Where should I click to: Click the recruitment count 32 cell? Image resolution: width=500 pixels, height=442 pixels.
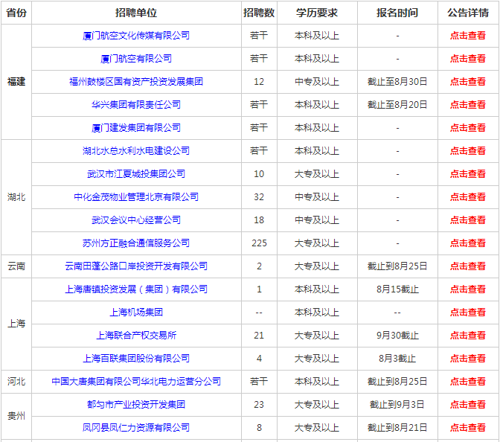(259, 197)
